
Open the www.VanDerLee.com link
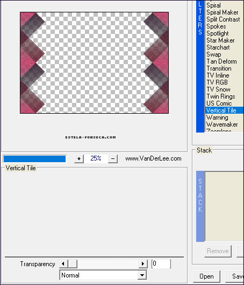pyautogui.click(x=153, y=158)
